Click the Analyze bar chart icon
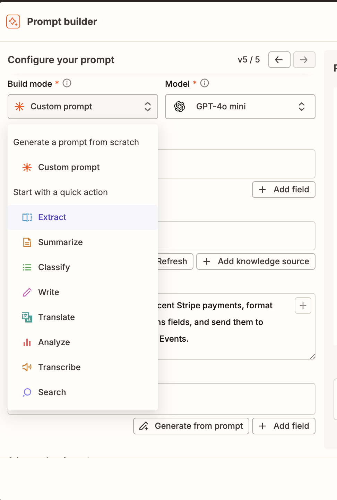The height and width of the screenshot is (500, 337). (27, 342)
